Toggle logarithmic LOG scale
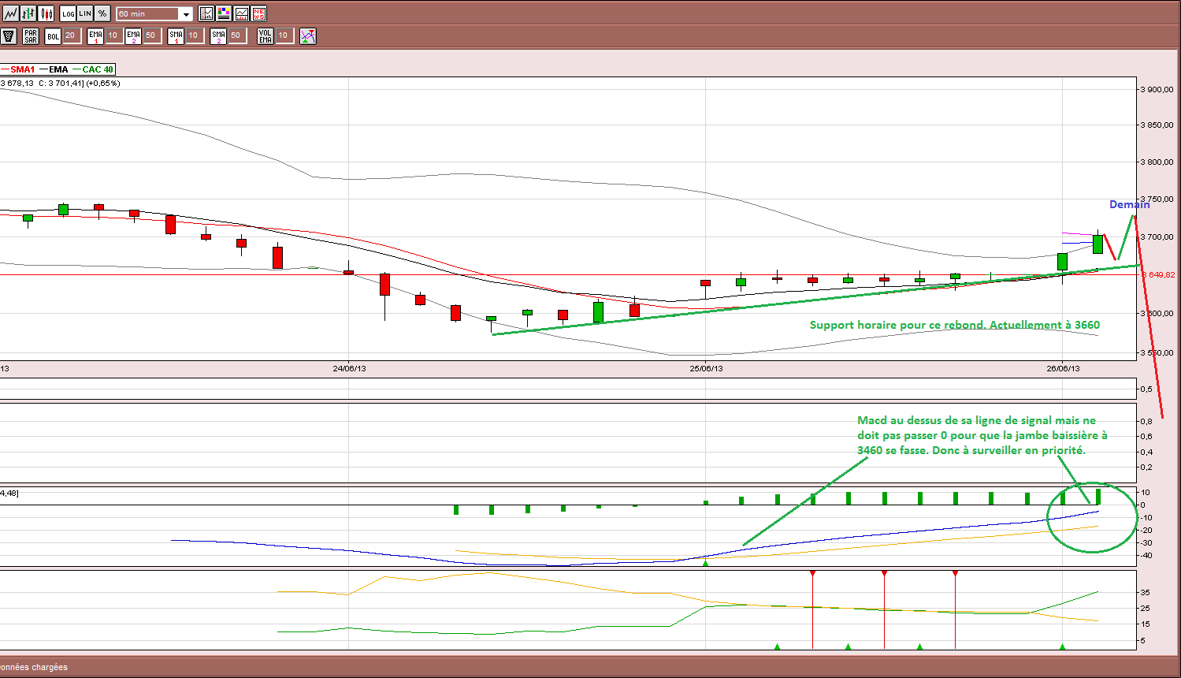This screenshot has width=1181, height=678. coord(69,13)
